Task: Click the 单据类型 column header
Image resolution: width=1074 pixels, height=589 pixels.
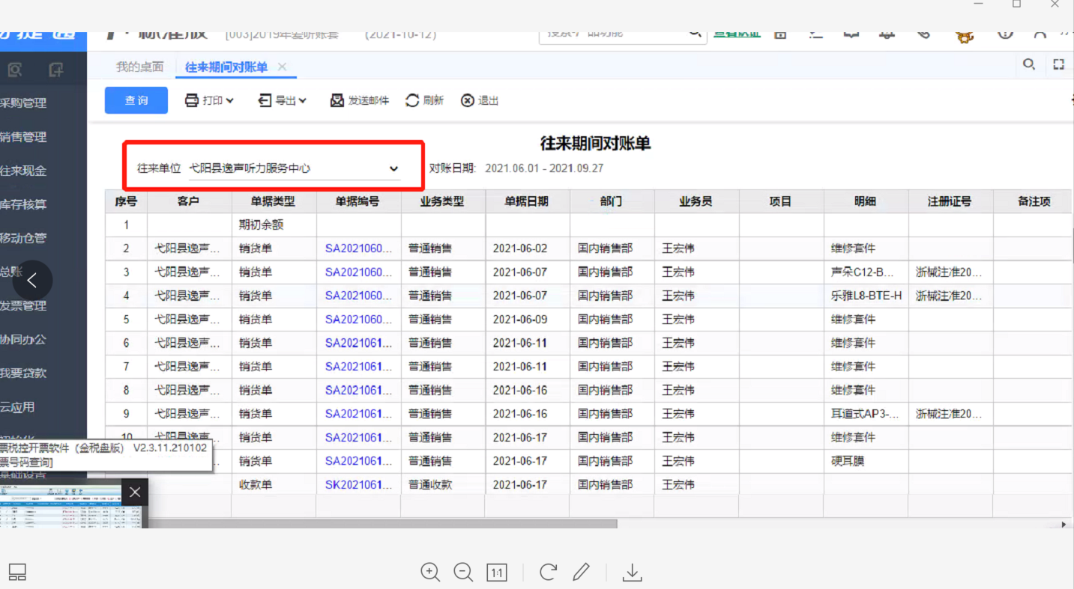Action: click(x=274, y=201)
